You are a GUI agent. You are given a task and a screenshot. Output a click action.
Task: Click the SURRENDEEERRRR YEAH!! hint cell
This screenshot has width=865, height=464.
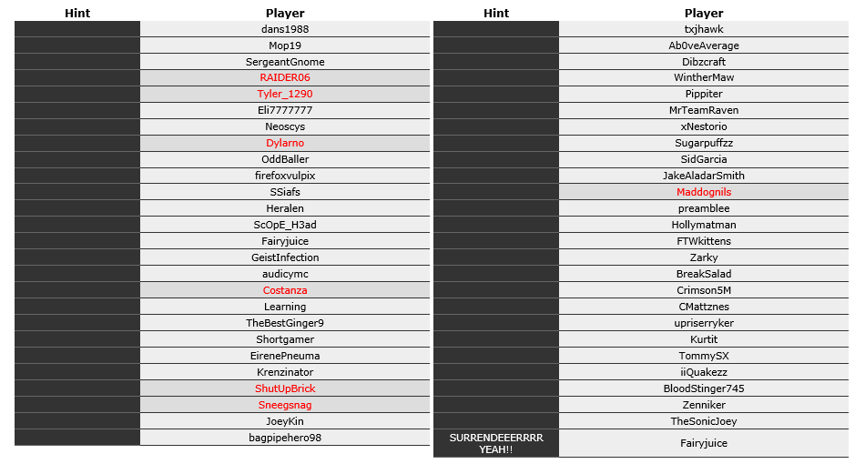coord(496,444)
